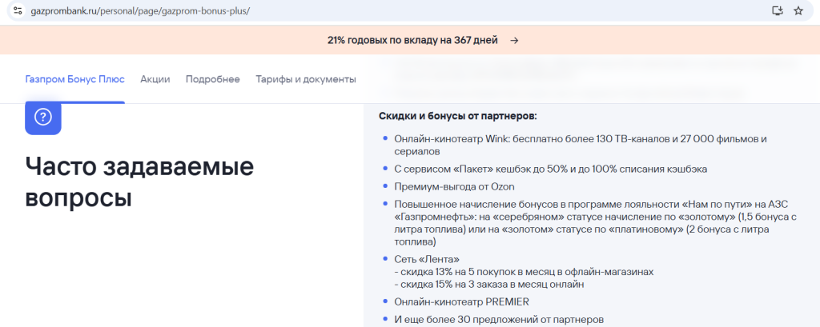Click the С сервисом «Пакет» кешбэк item
This screenshot has width=820, height=327.
click(551, 169)
